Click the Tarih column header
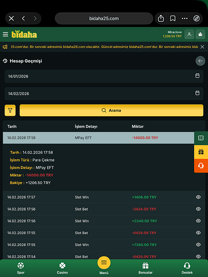The image size is (208, 277). point(12,126)
